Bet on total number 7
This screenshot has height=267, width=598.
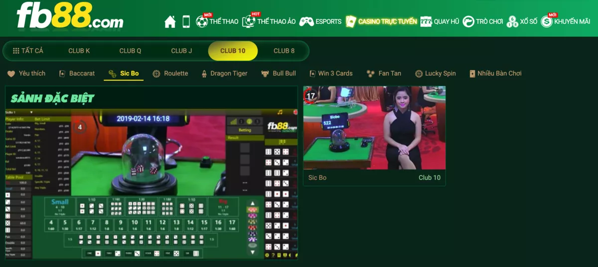(x=92, y=225)
